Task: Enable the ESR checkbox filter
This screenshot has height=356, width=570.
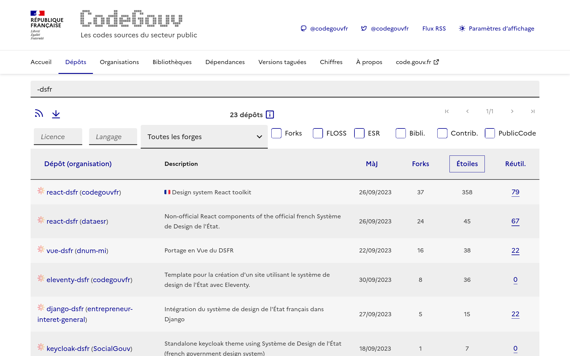Action: (359, 133)
